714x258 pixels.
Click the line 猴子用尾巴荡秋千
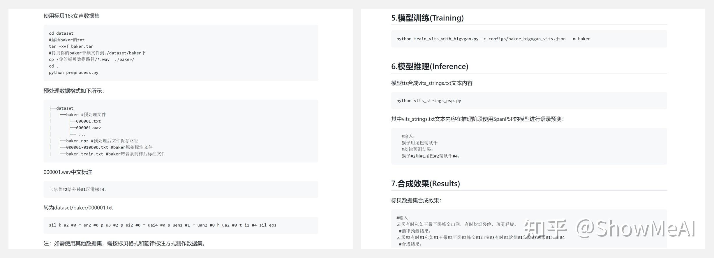click(419, 143)
